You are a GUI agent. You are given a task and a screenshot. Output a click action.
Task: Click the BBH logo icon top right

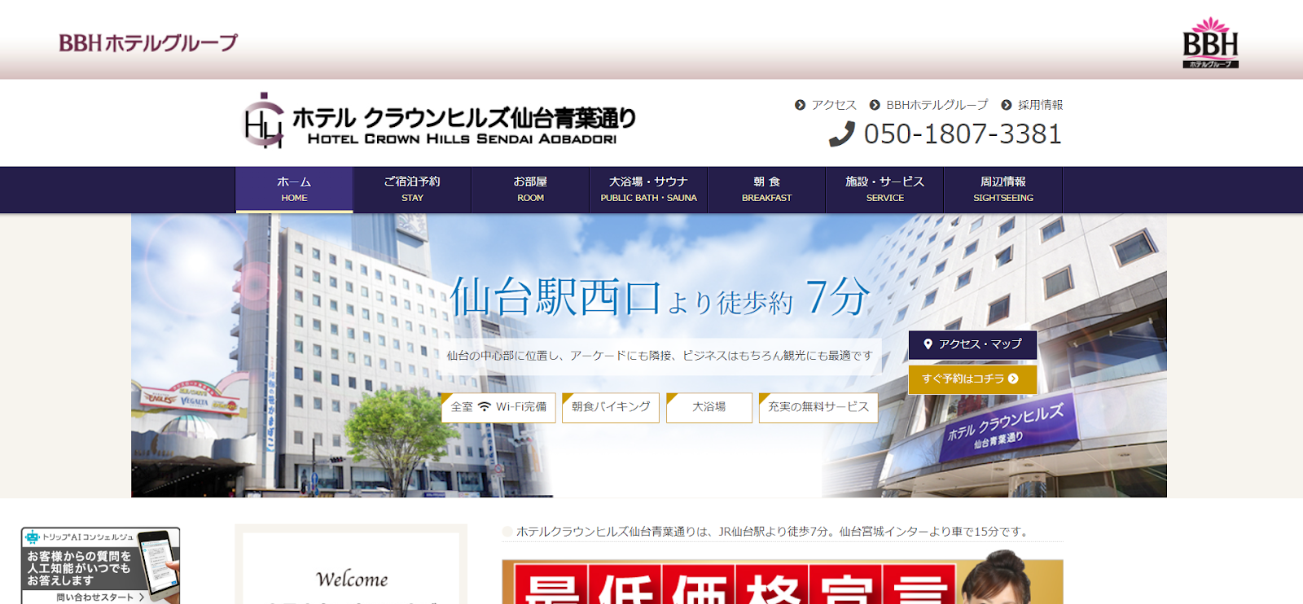pos(1210,42)
